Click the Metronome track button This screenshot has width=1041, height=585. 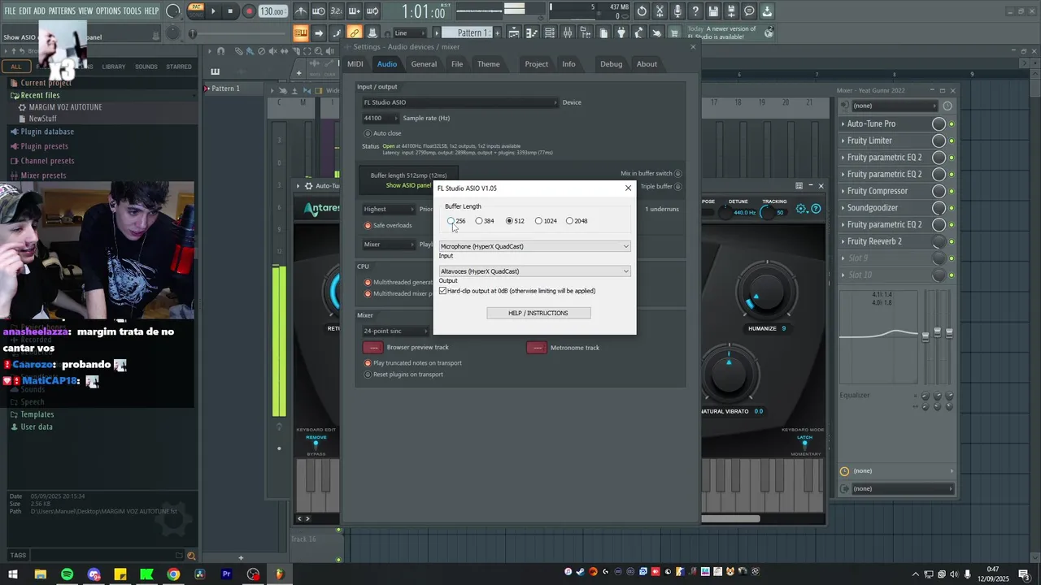537,347
